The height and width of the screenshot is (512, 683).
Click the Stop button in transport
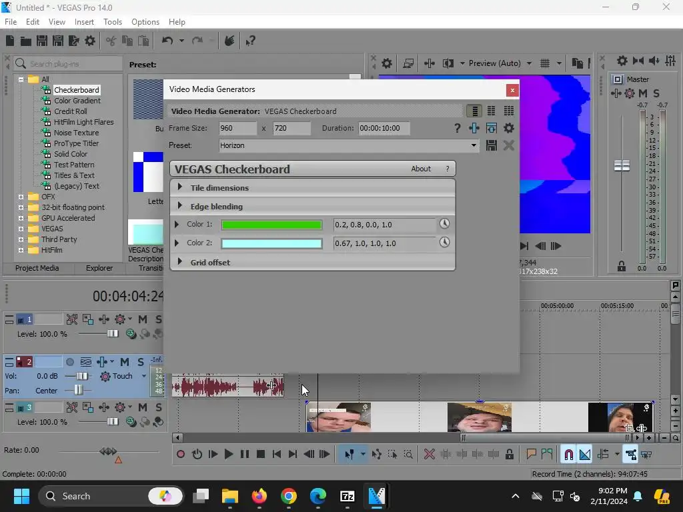tap(261, 455)
